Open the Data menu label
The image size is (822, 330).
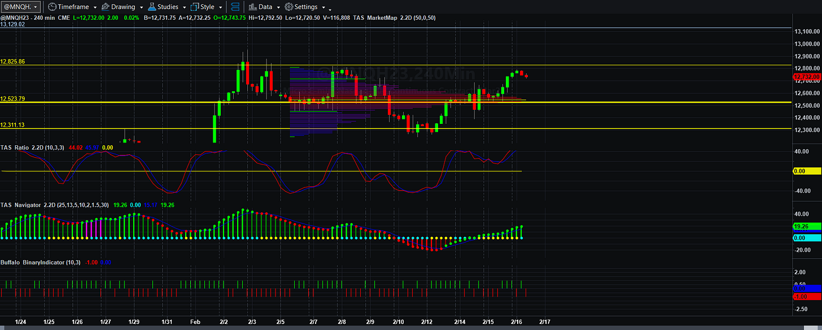[x=265, y=7]
